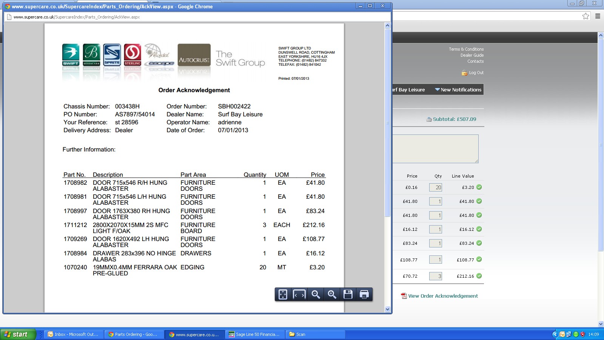
Task: Click the scroll down arrow of PDF viewer
Action: [387, 309]
